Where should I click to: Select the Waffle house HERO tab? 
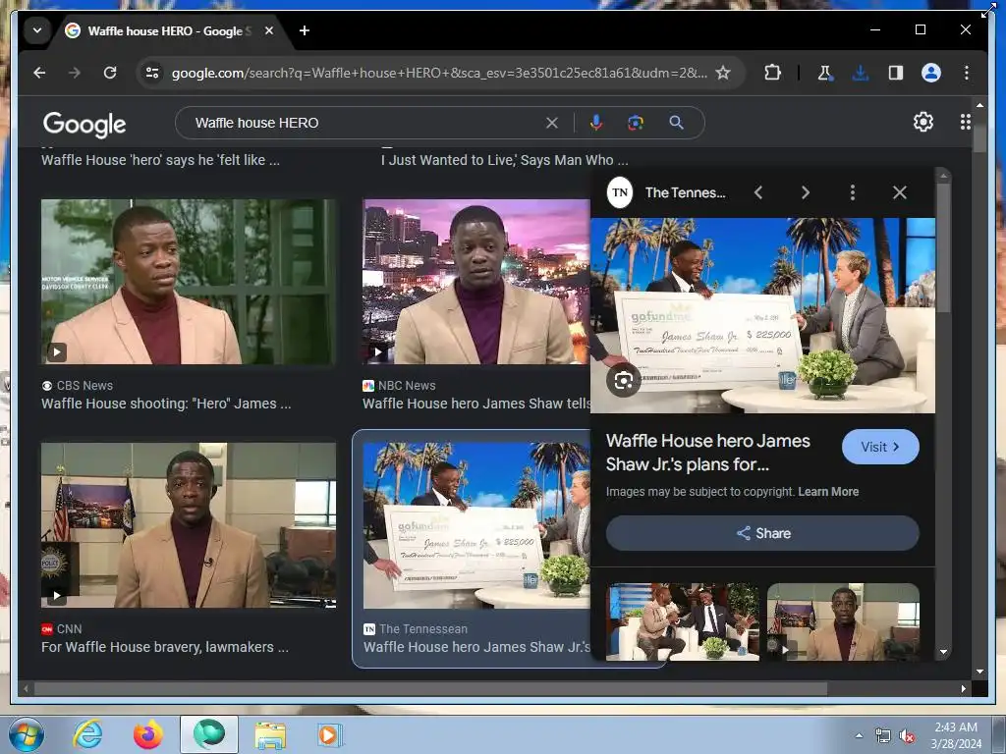(x=169, y=30)
